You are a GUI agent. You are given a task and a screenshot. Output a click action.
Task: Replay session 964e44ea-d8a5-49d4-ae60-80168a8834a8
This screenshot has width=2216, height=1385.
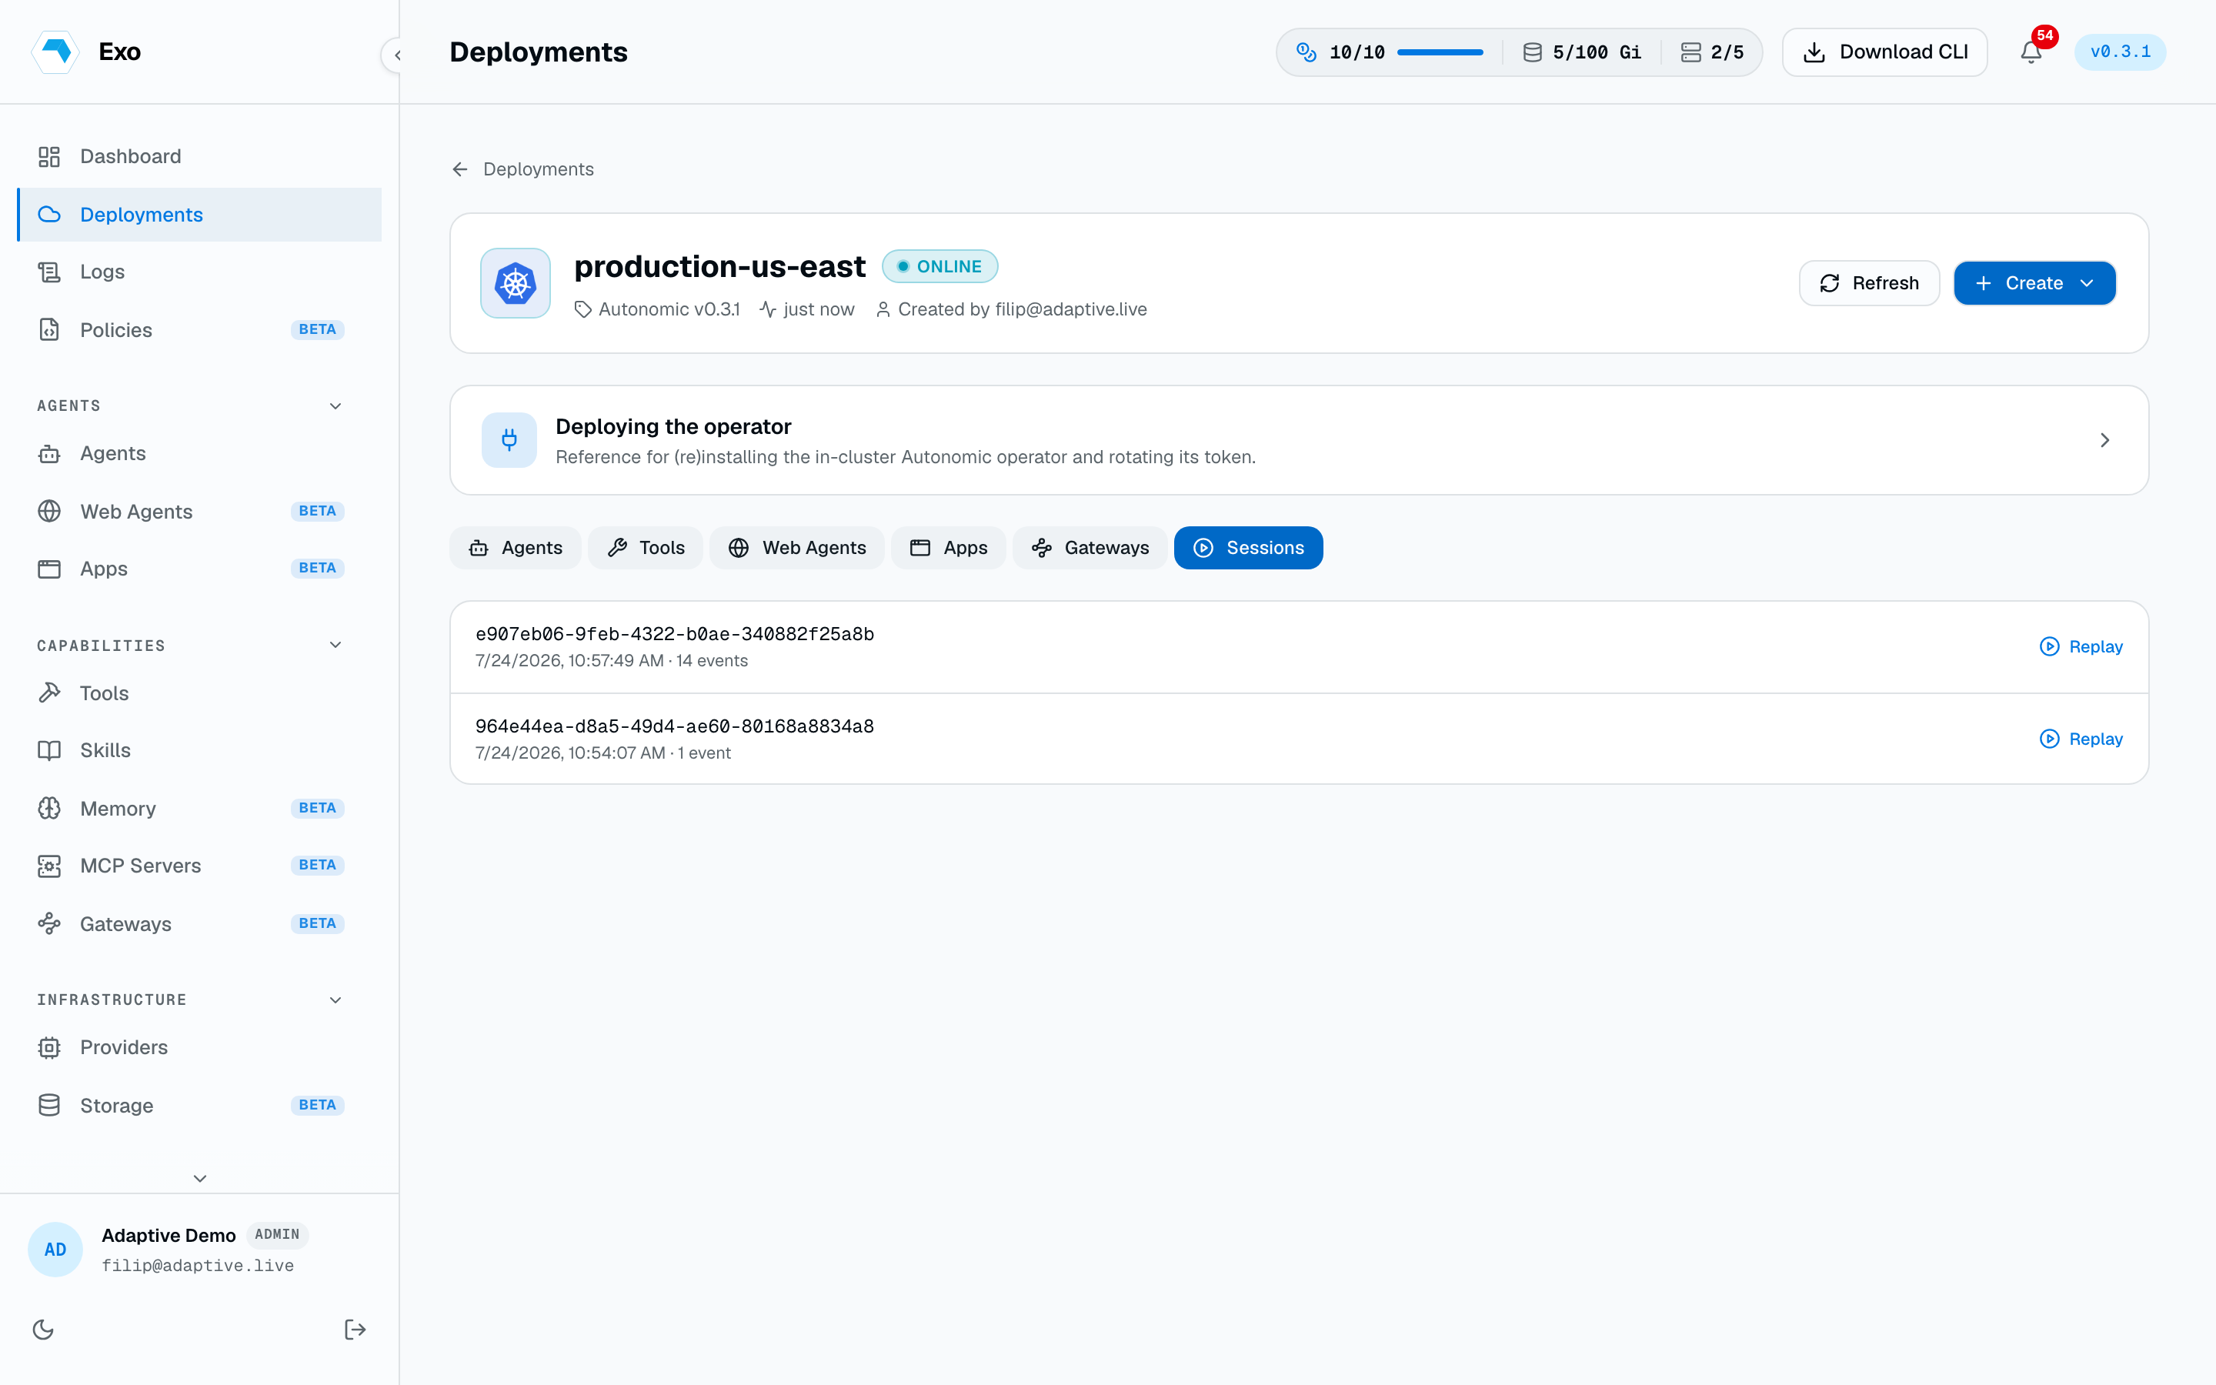2081,739
